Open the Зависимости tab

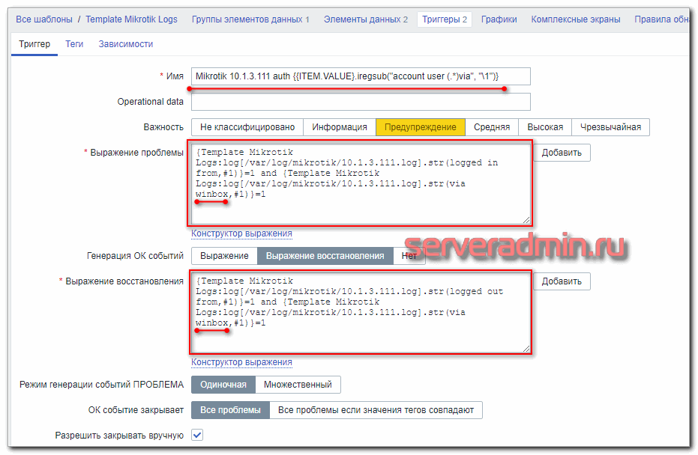[x=125, y=44]
